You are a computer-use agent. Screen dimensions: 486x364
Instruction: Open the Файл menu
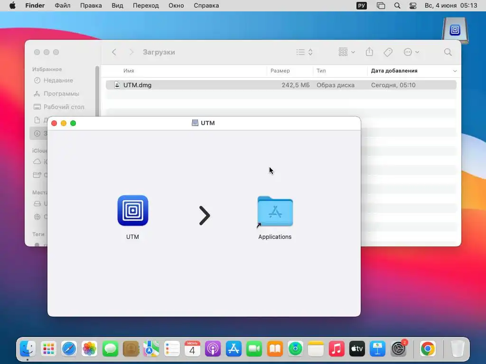[x=62, y=6]
